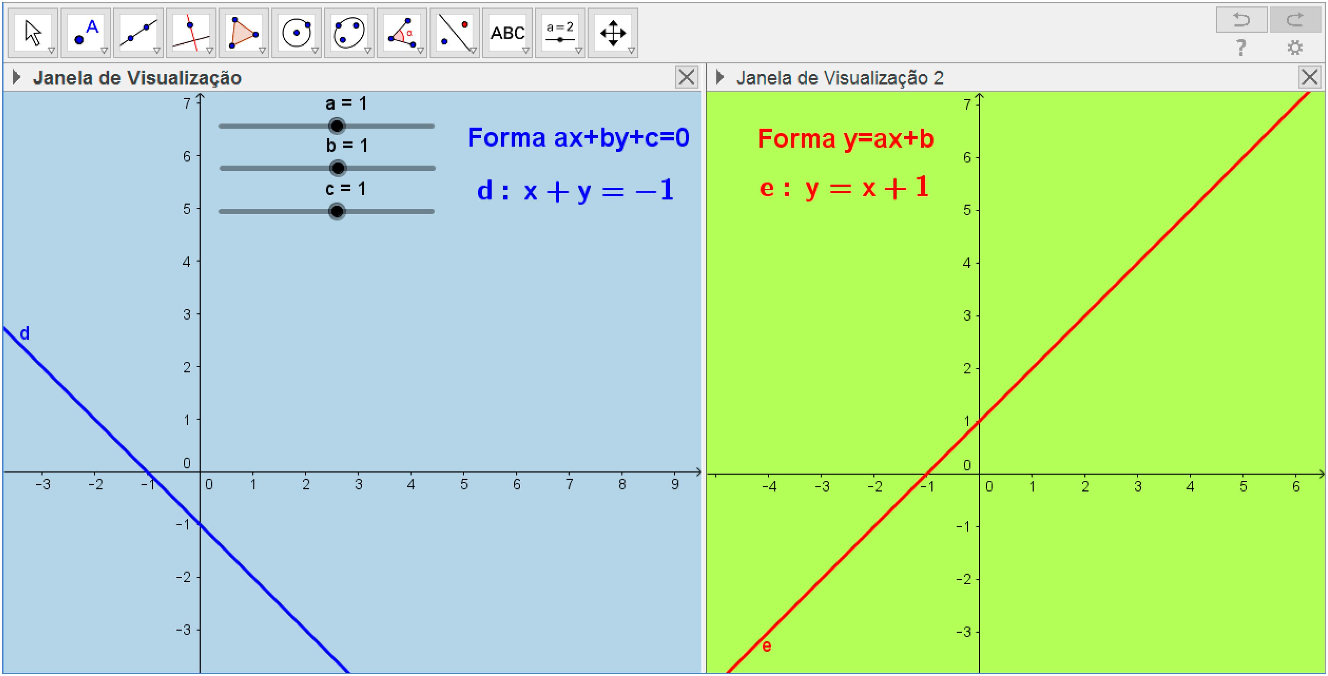Select the Line through two points tool
Image resolution: width=1328 pixels, height=676 pixels.
pyautogui.click(x=138, y=33)
